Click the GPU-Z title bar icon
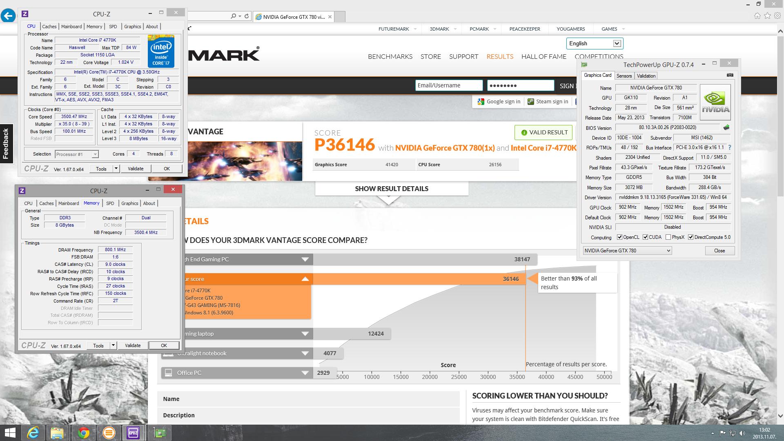 pyautogui.click(x=584, y=65)
